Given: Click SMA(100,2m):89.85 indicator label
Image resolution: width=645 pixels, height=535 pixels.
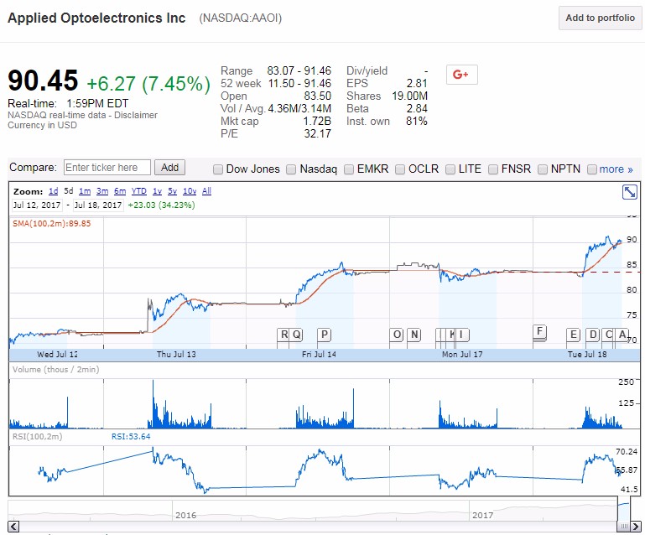Looking at the screenshot, I should 52,224.
